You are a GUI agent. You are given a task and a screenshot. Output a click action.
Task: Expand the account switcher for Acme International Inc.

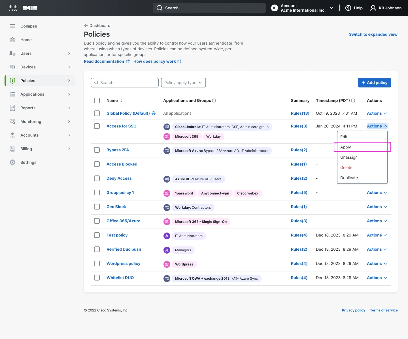tap(331, 8)
